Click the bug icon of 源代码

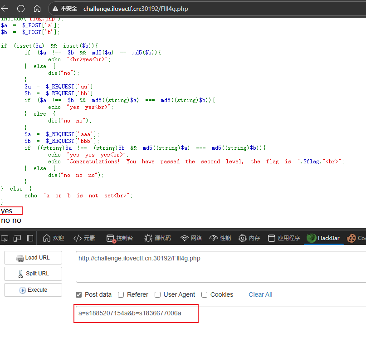(x=148, y=238)
